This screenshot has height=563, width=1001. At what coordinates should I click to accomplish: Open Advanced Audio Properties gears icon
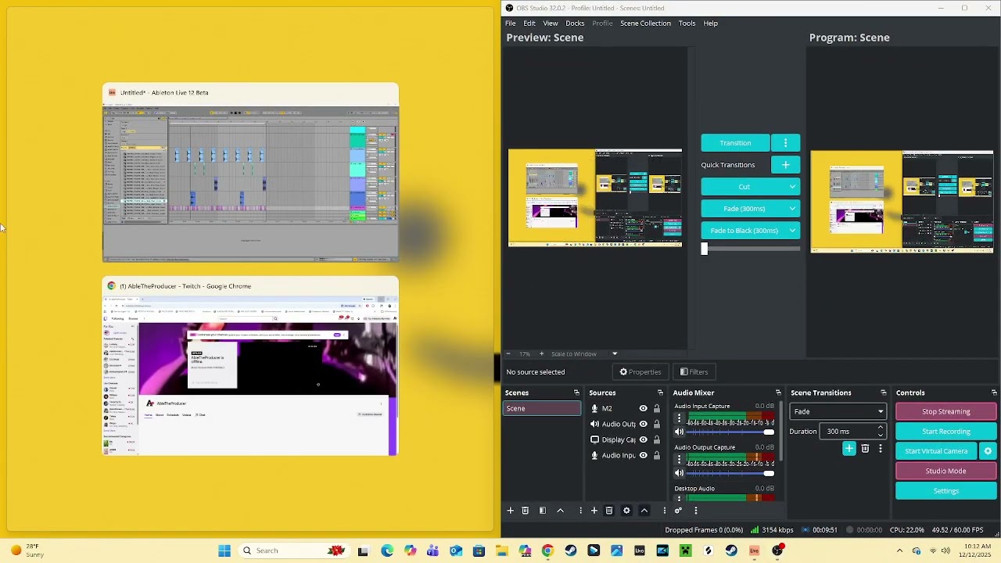(x=678, y=511)
